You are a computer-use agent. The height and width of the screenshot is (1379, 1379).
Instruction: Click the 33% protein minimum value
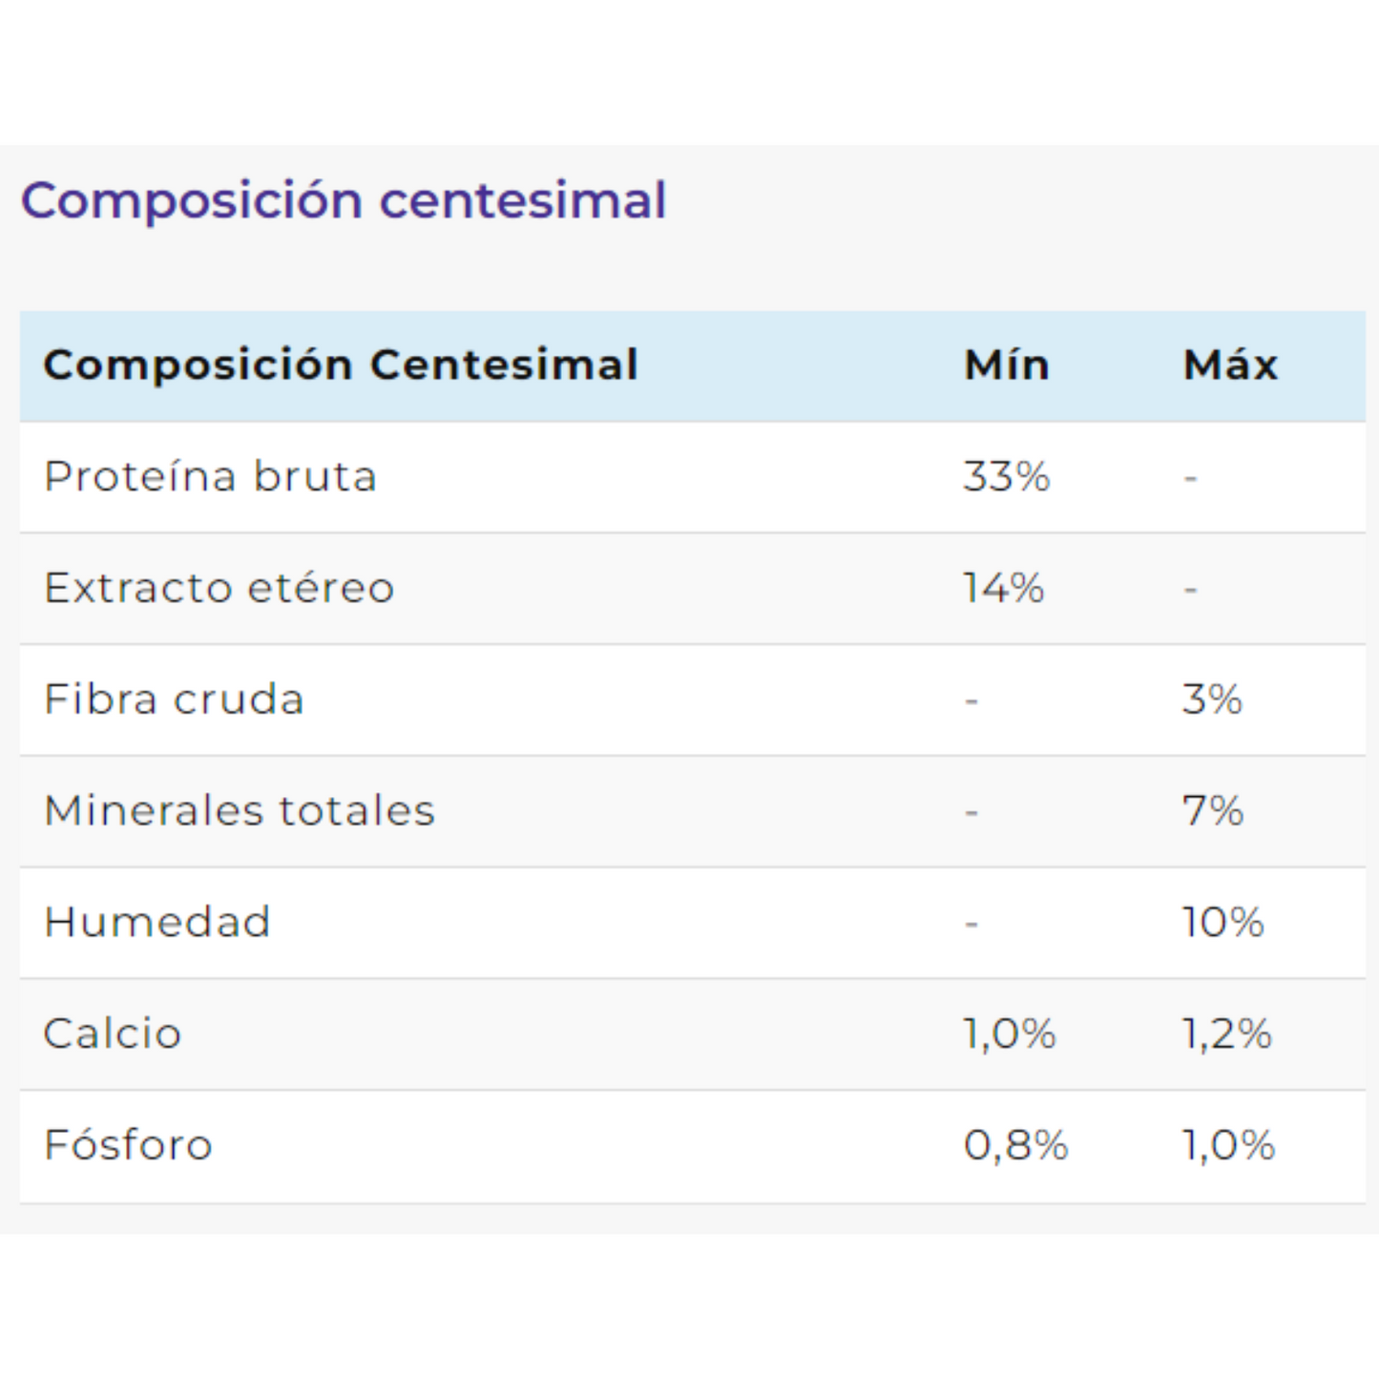tap(1007, 476)
